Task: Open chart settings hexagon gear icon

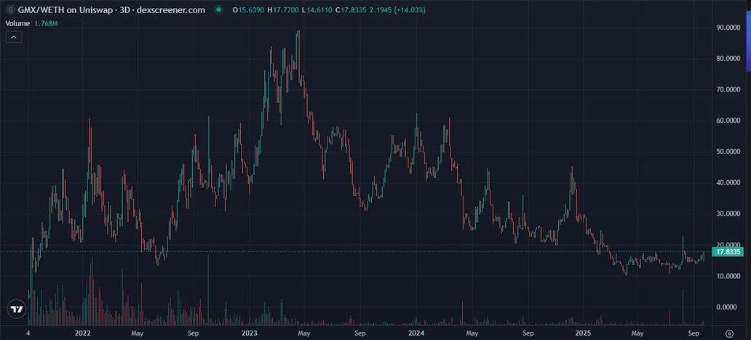Action: click(x=729, y=333)
